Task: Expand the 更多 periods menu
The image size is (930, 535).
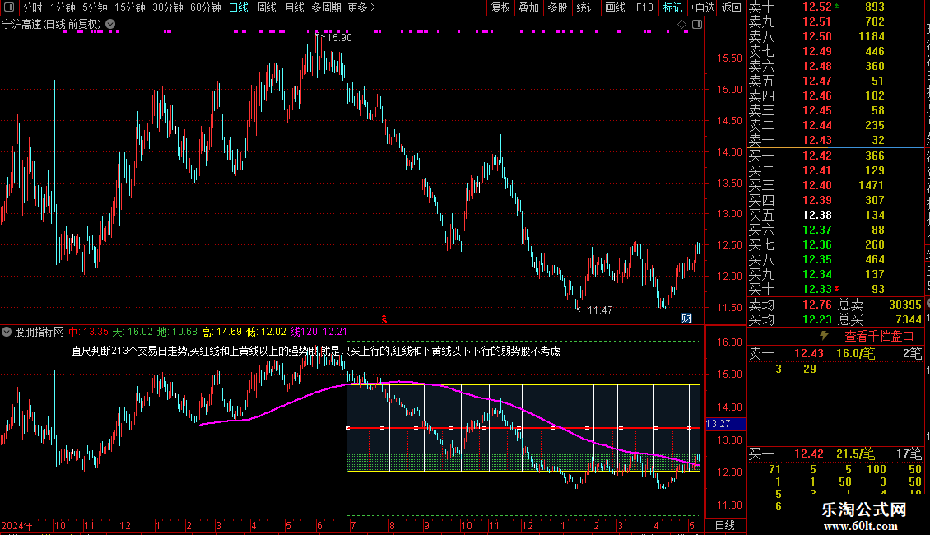Action: 361,7
